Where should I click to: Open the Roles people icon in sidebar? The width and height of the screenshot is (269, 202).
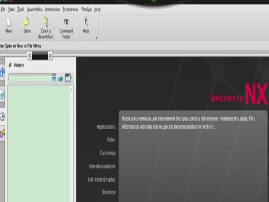[x=2, y=133]
